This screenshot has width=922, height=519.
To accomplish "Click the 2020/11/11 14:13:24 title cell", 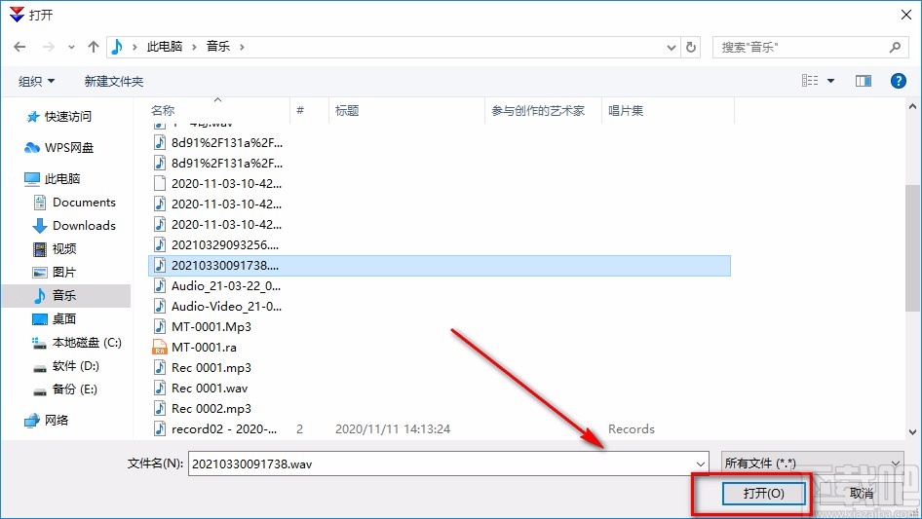I will [393, 429].
